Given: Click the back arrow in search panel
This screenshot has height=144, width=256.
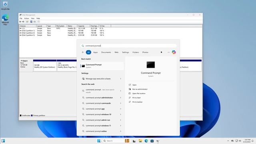Looking at the screenshot, I should pos(83,52).
